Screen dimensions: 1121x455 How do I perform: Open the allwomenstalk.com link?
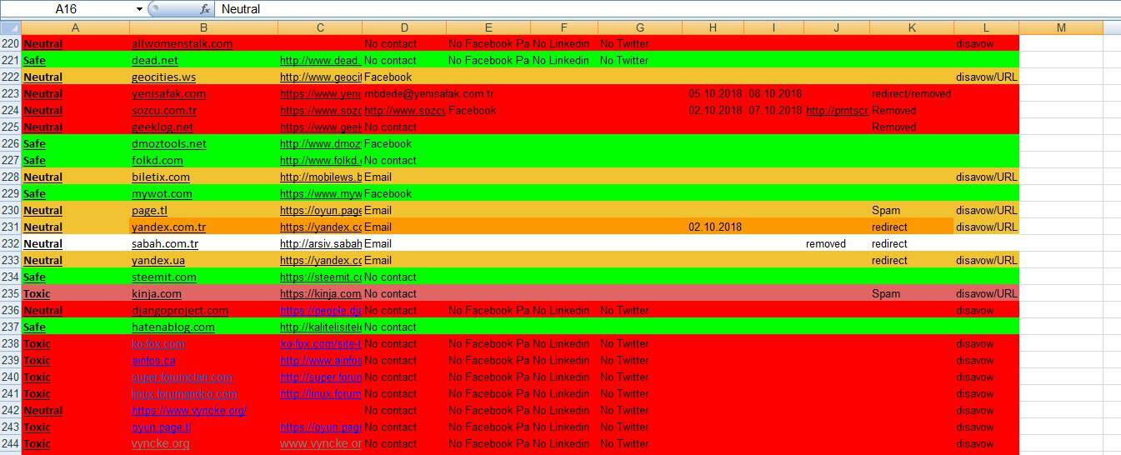[x=182, y=43]
